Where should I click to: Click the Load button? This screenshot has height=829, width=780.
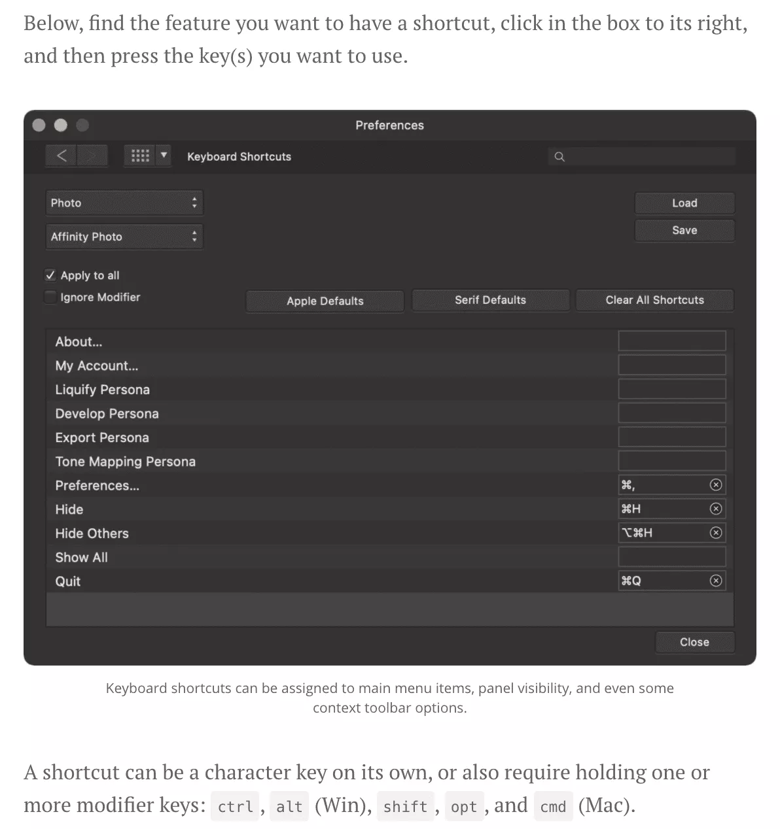pyautogui.click(x=684, y=203)
